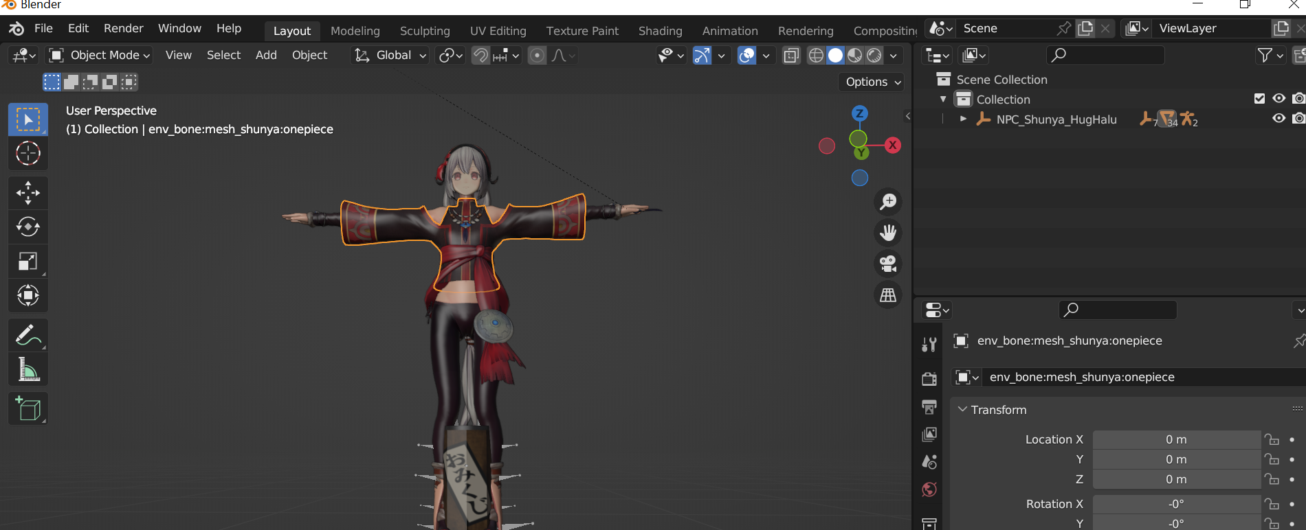Click the green Y axis on gizmo
The image size is (1306, 530).
point(861,153)
